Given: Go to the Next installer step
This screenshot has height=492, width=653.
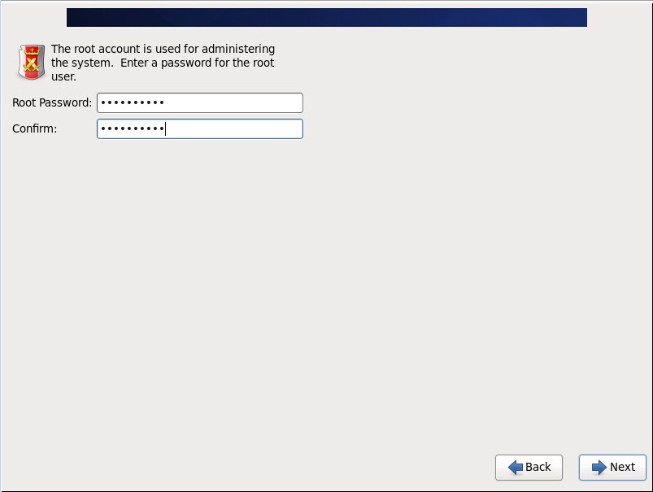Looking at the screenshot, I should point(612,468).
